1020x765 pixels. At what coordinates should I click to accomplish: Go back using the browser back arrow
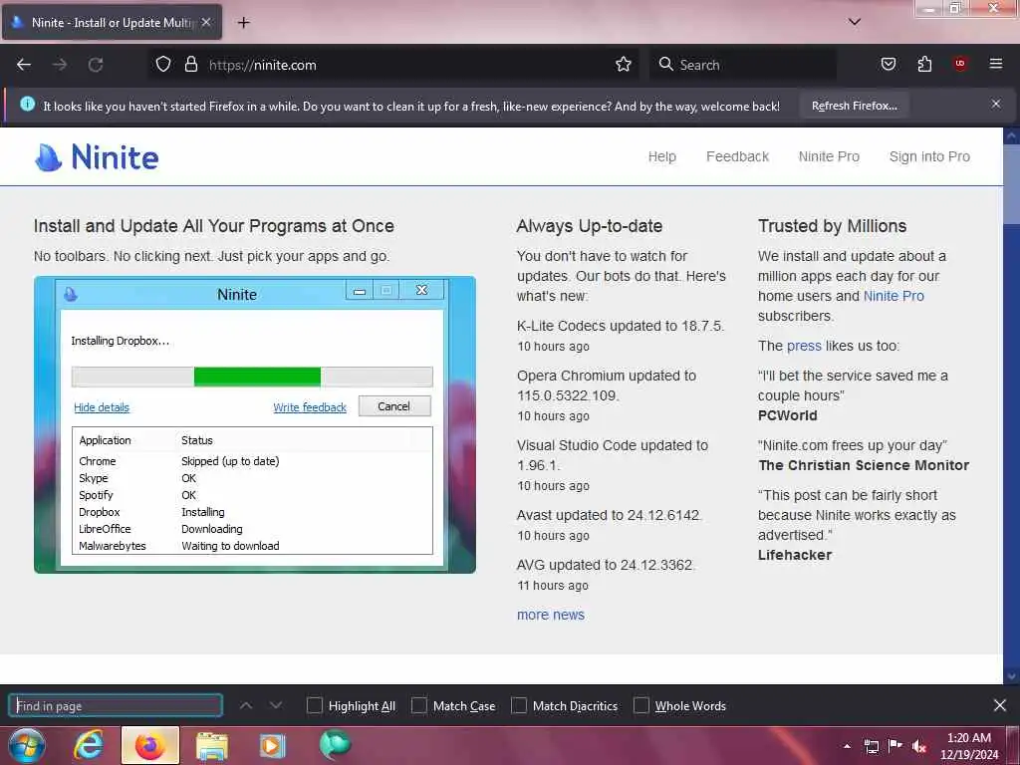24,65
